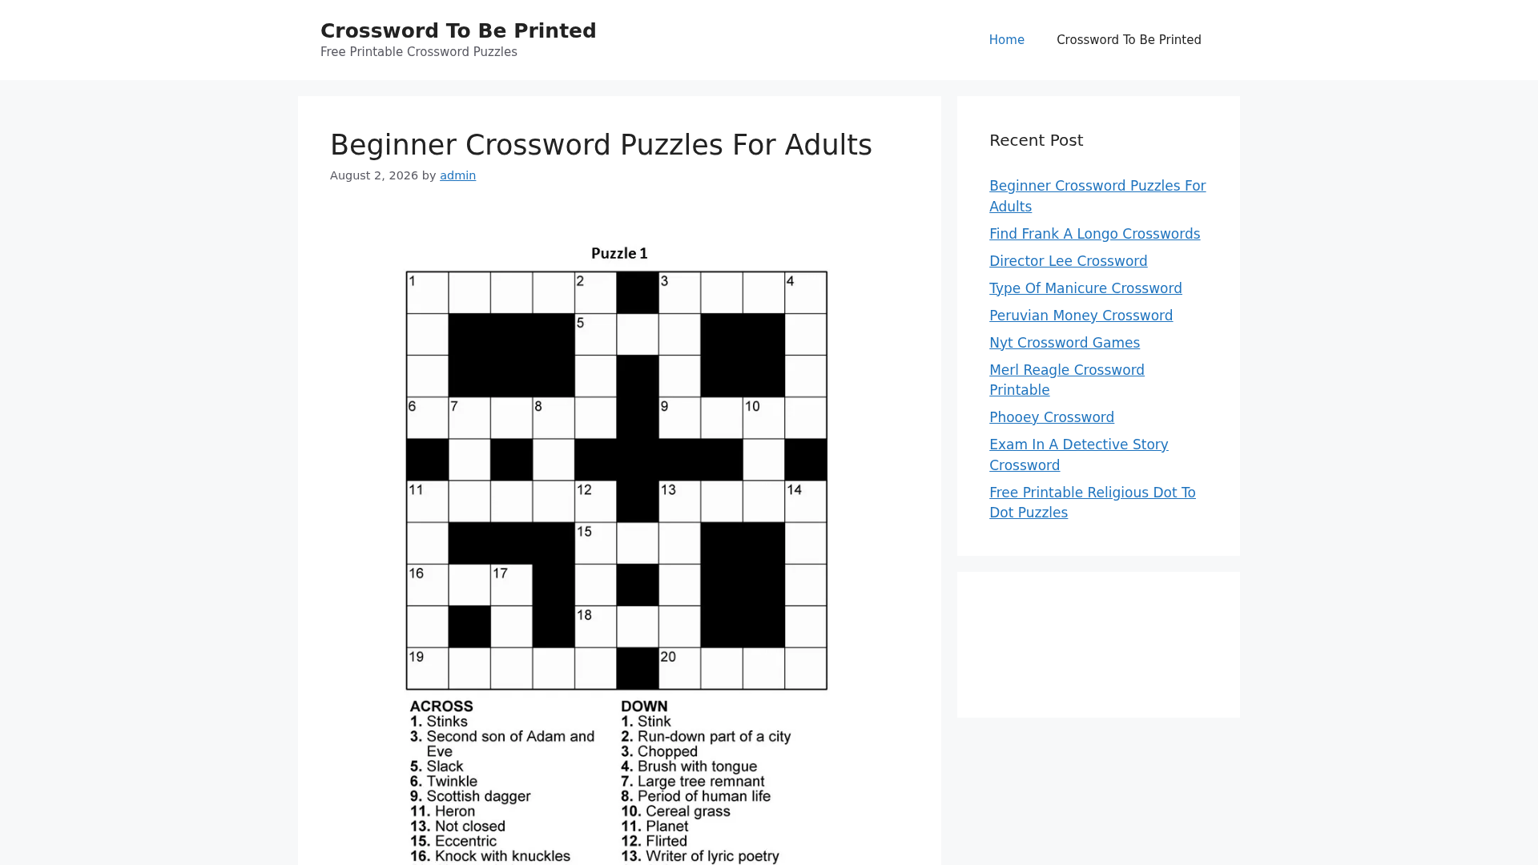
Task: Open the Home menu item
Action: click(1006, 40)
